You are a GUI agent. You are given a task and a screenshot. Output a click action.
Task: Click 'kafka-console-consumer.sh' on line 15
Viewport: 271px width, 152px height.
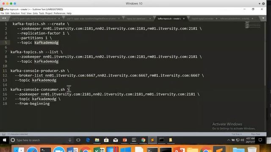(x=38, y=90)
